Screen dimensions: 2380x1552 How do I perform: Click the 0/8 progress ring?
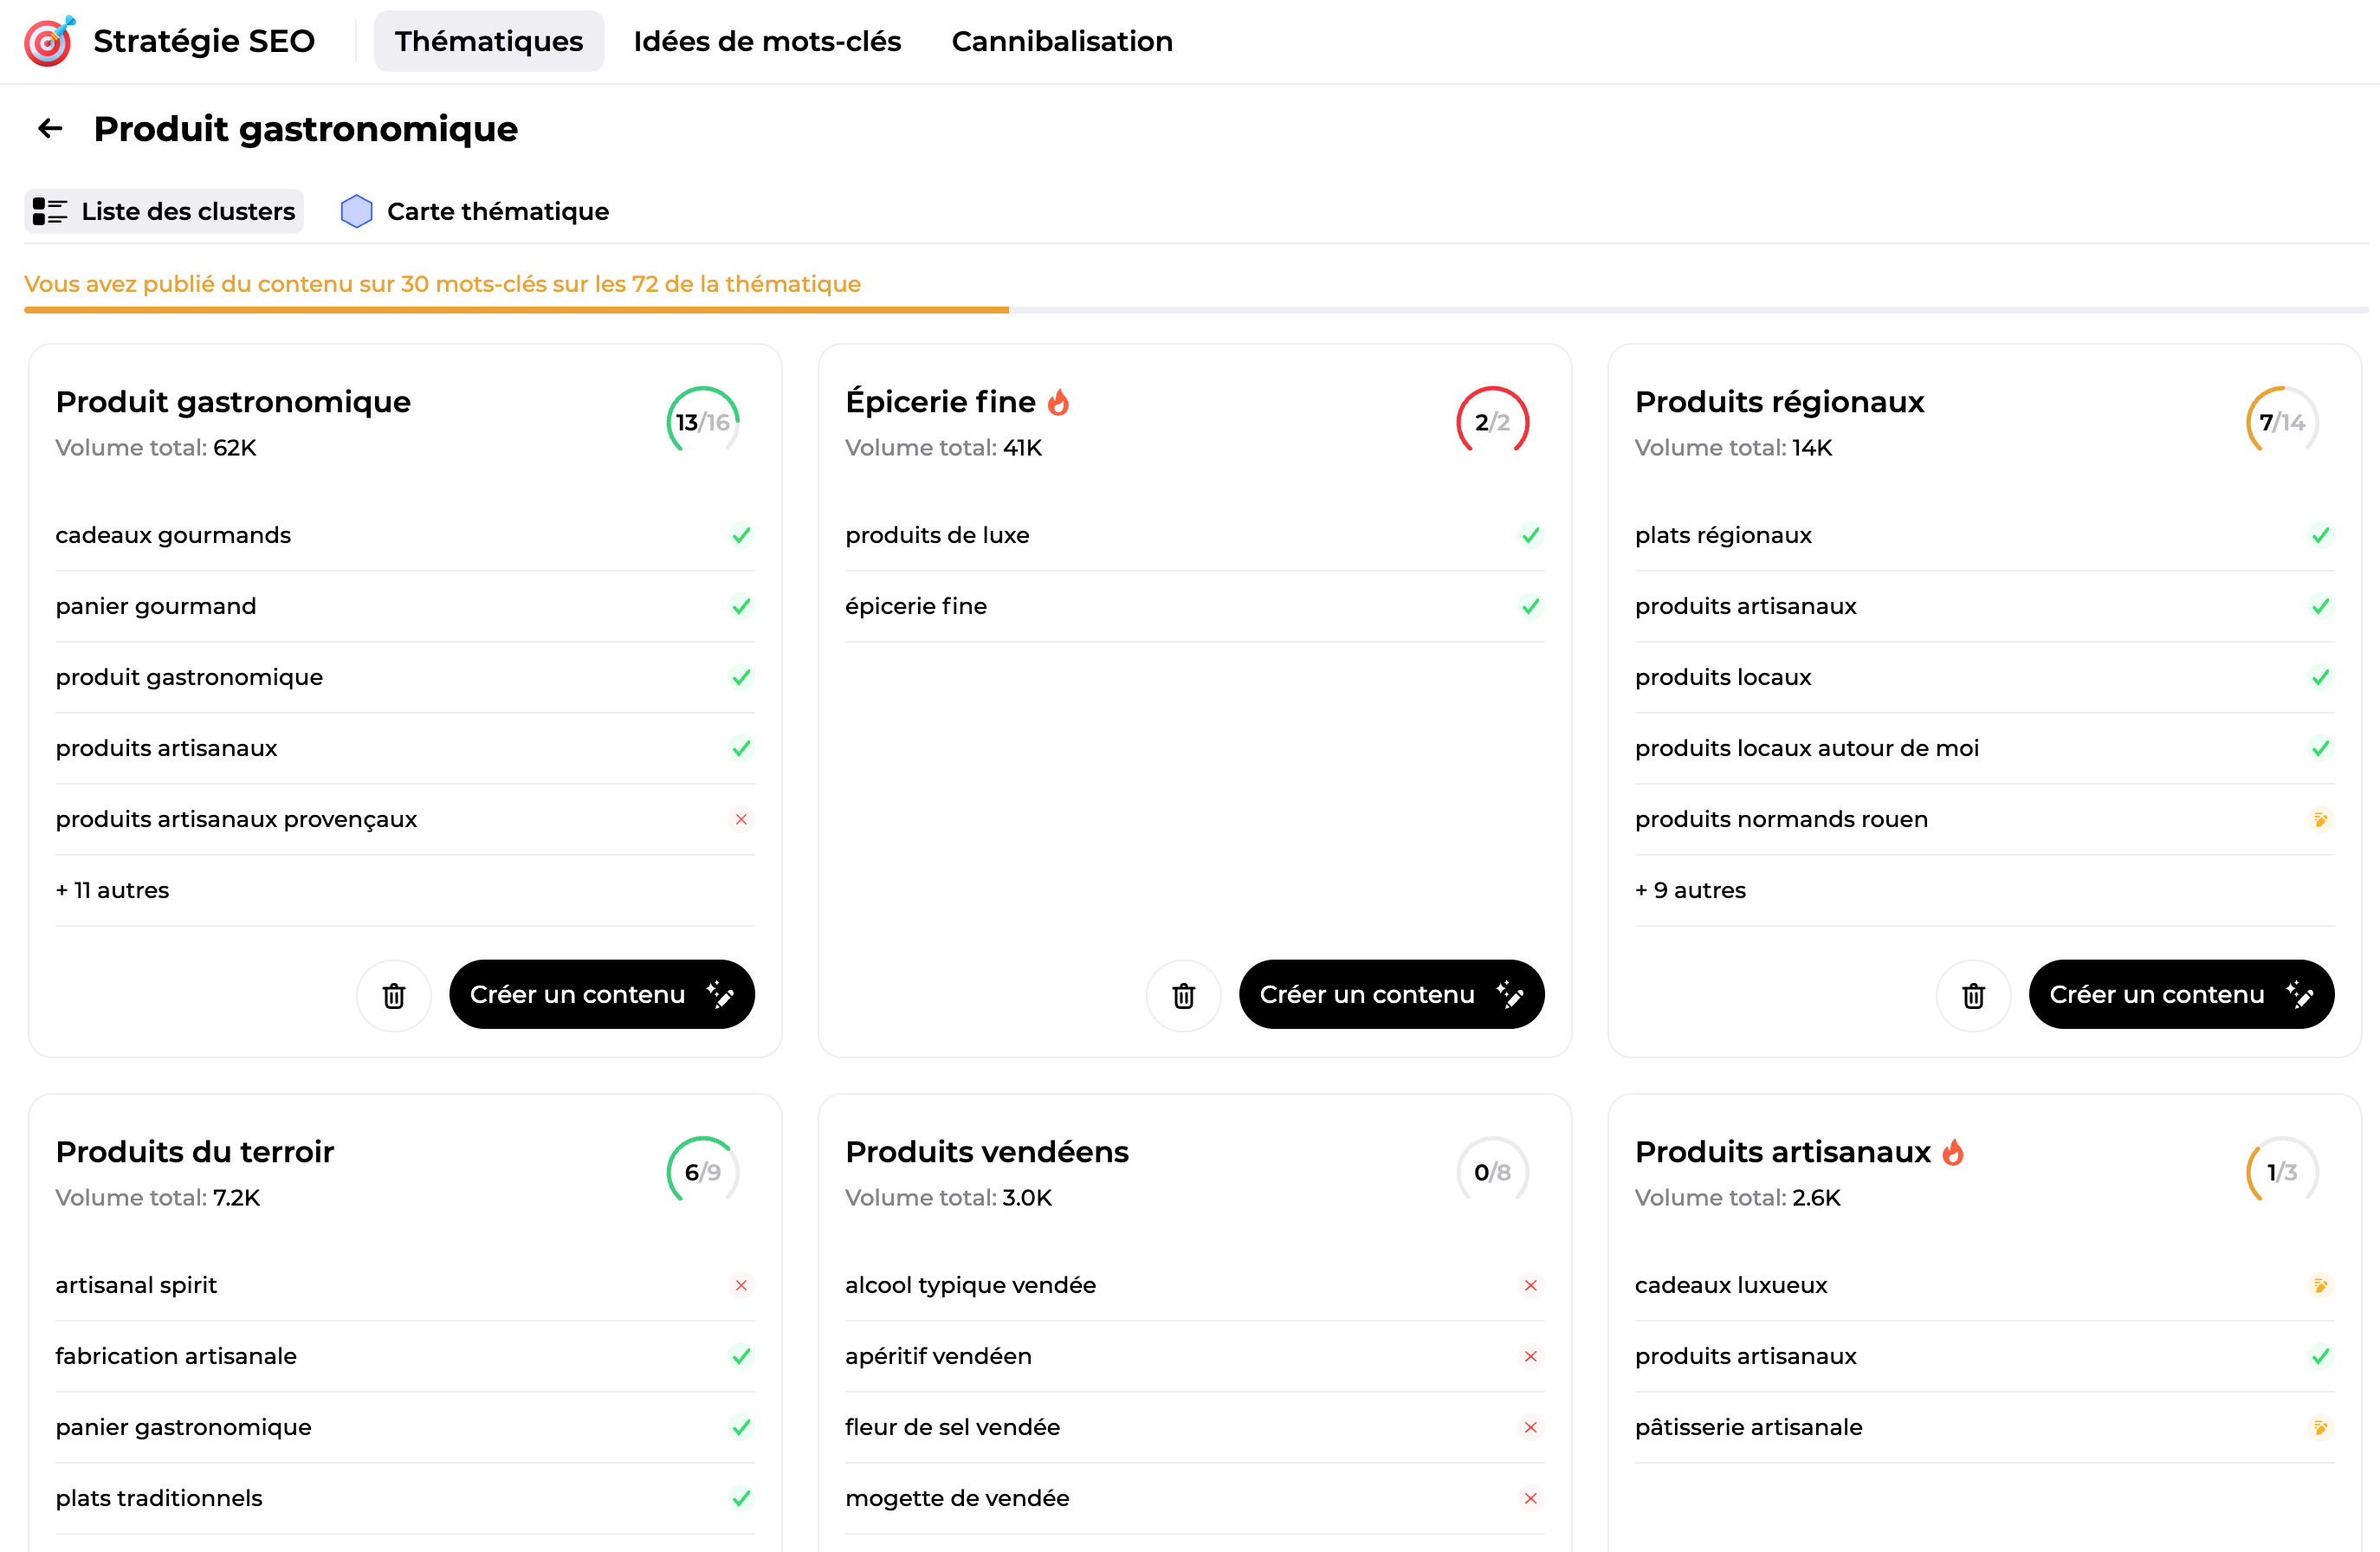(1492, 1172)
